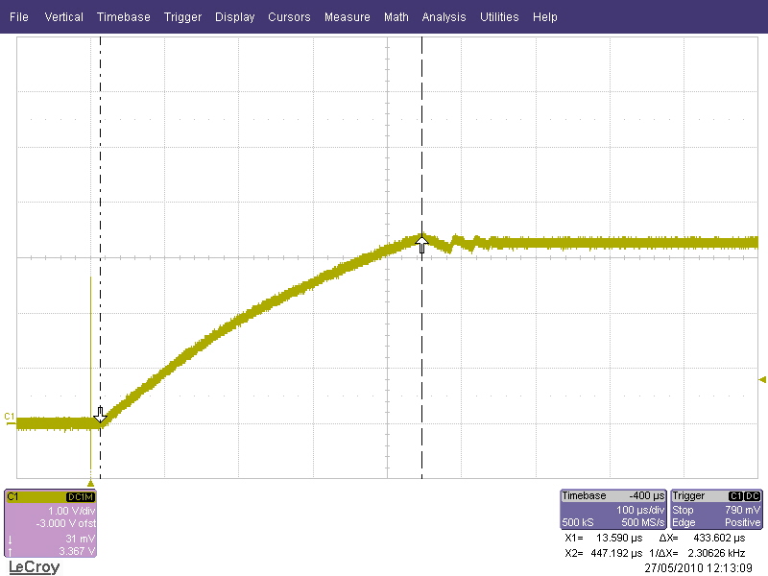
Task: Click the 100 µs/div timebase value
Action: (640, 510)
